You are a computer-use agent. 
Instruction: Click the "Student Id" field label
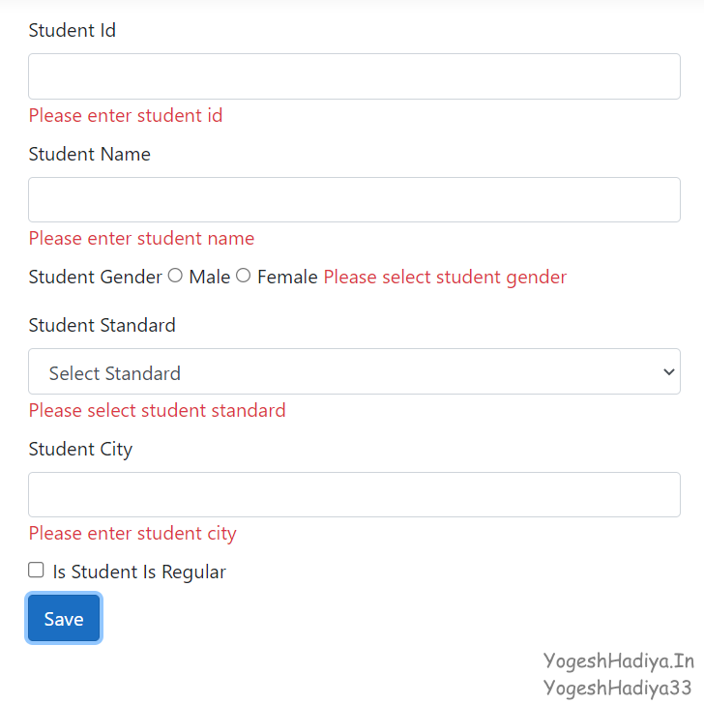(73, 31)
